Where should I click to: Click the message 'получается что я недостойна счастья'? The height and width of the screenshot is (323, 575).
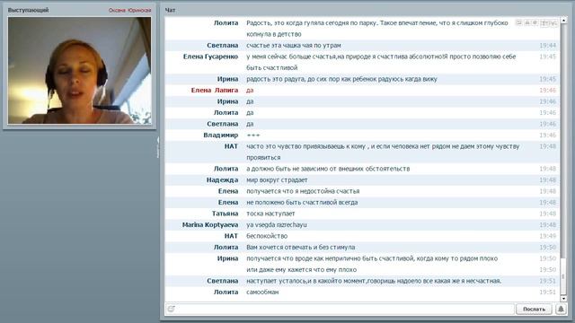tap(303, 191)
